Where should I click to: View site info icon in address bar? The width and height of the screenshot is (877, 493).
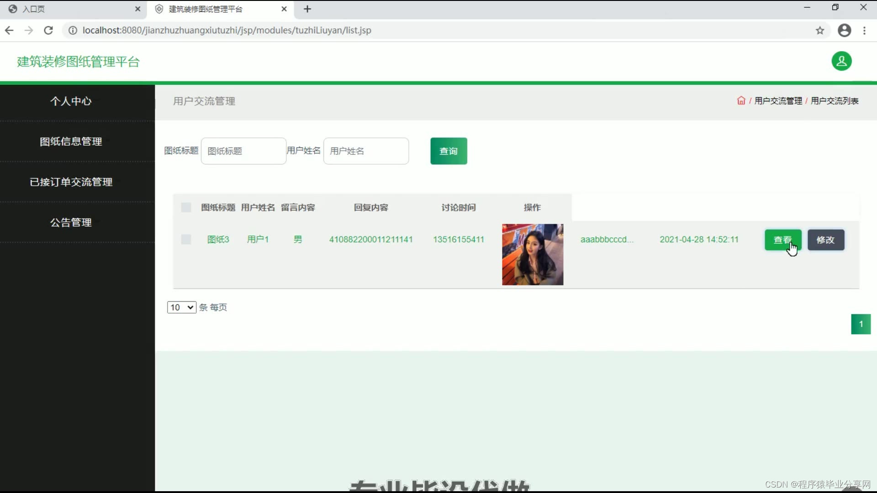(x=73, y=31)
